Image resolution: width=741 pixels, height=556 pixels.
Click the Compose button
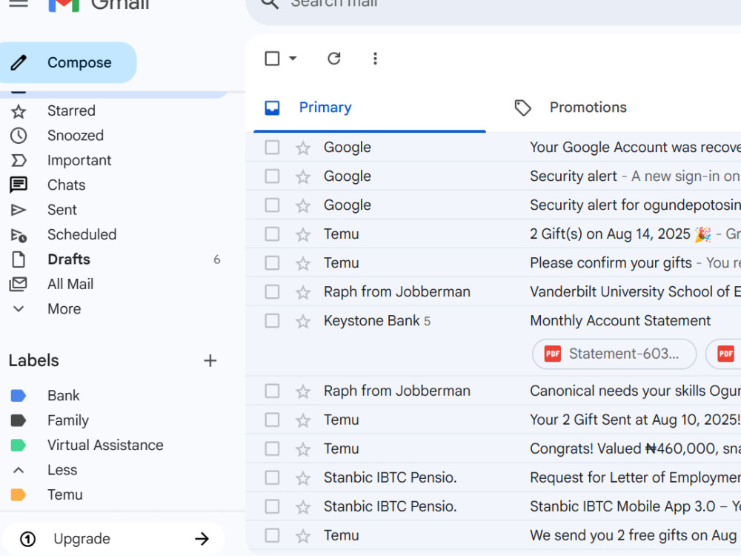(67, 62)
